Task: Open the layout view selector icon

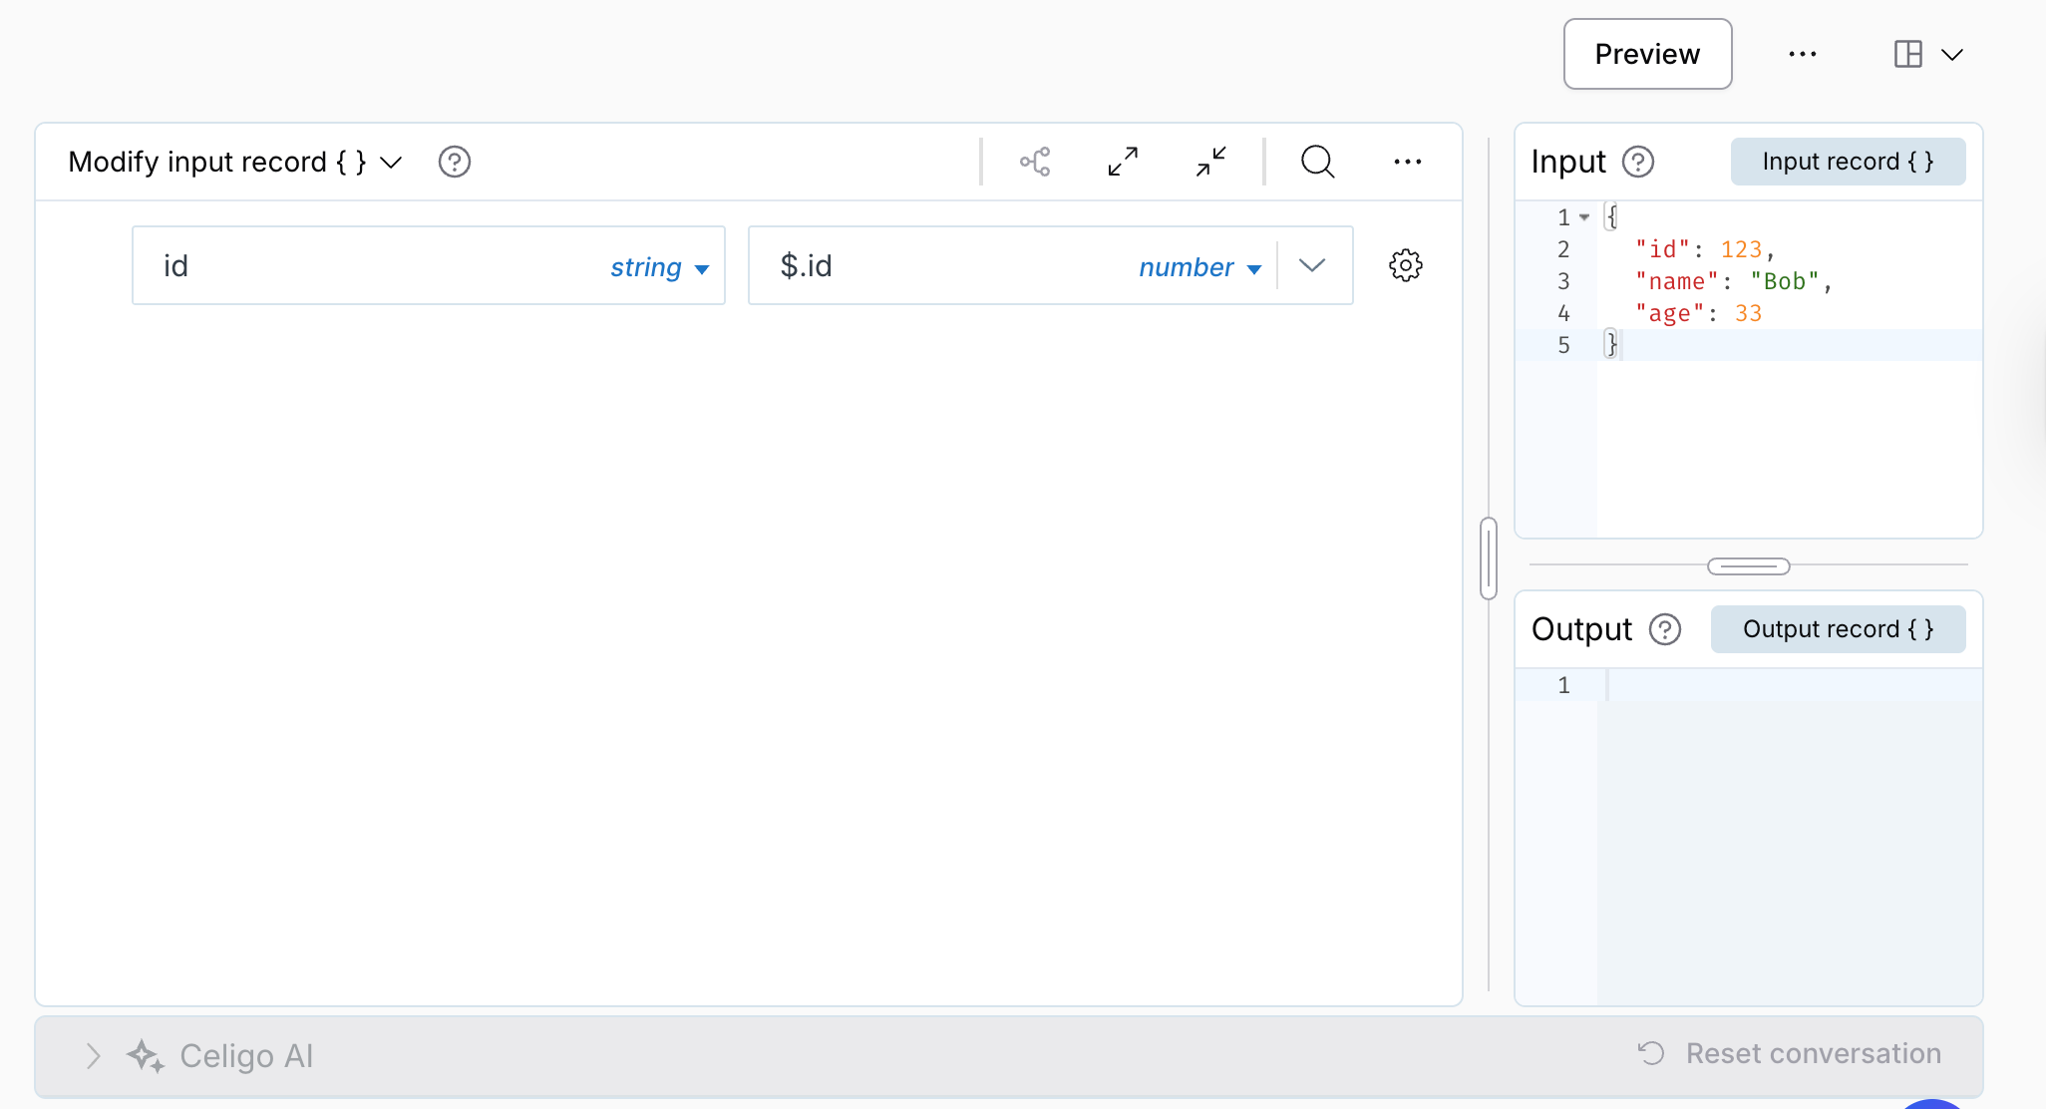Action: point(1907,54)
